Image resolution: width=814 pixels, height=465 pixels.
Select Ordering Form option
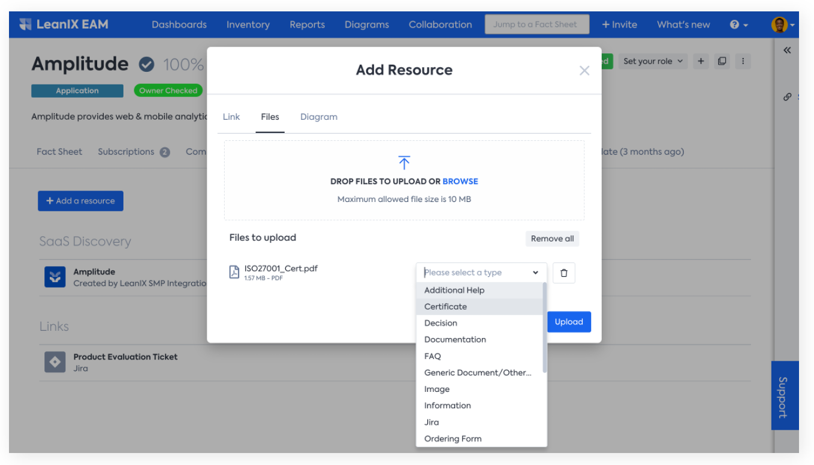(480, 439)
